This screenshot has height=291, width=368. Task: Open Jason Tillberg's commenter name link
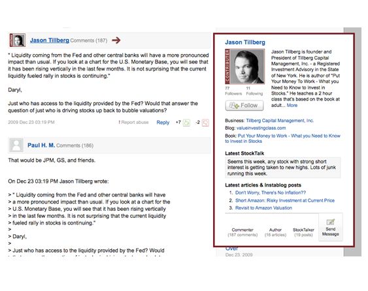50,40
